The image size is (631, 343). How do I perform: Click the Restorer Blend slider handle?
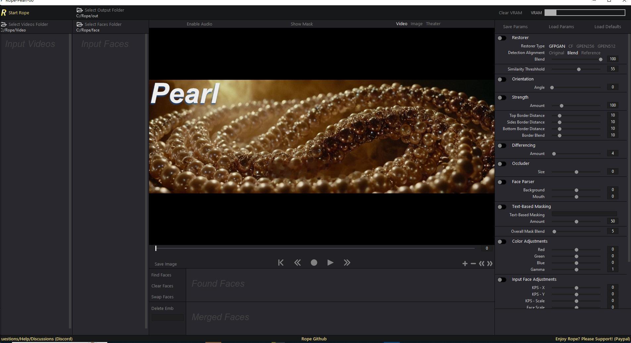coord(601,60)
